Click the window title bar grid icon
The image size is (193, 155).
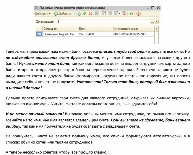(36, 8)
